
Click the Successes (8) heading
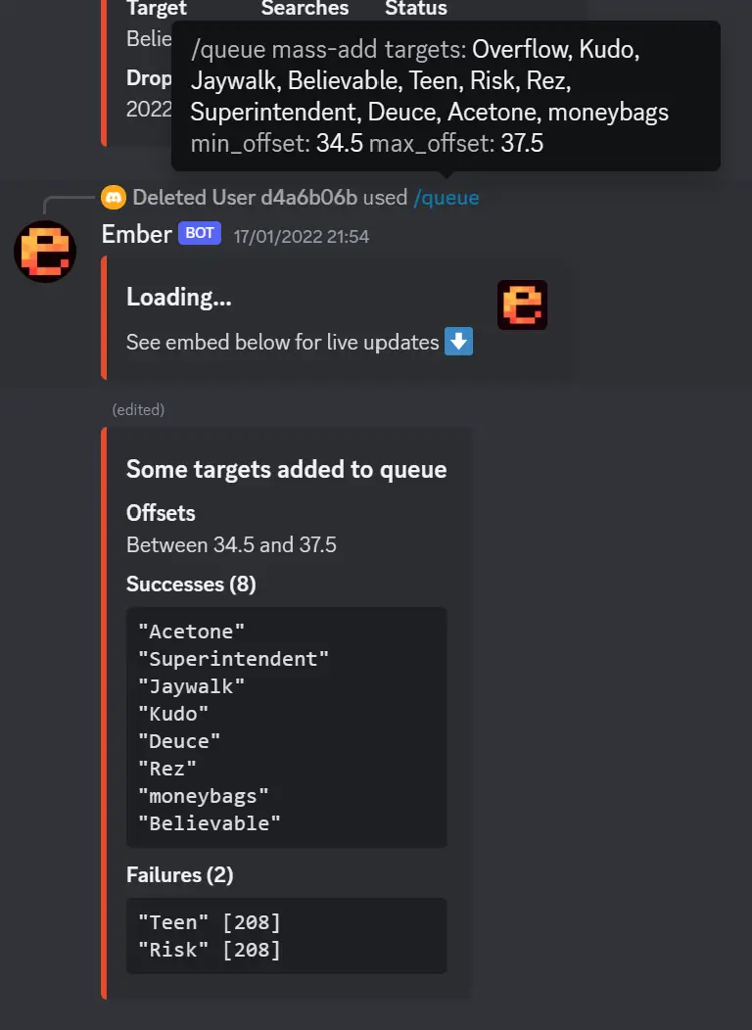coord(191,585)
